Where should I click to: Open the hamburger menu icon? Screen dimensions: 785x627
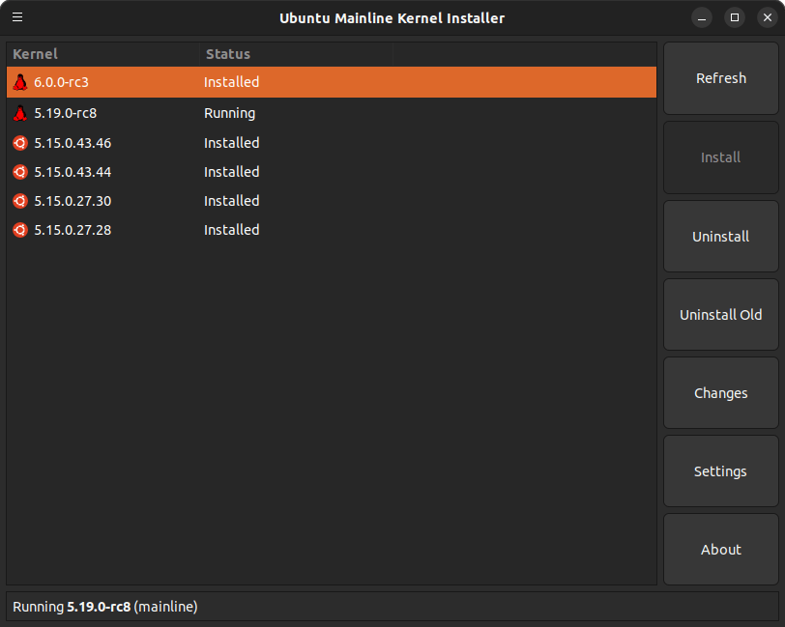coord(17,17)
